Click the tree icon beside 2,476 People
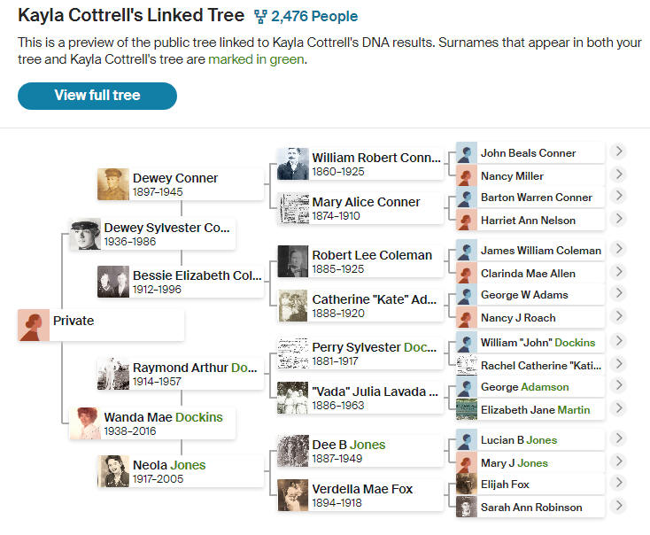This screenshot has width=650, height=535. pyautogui.click(x=260, y=17)
